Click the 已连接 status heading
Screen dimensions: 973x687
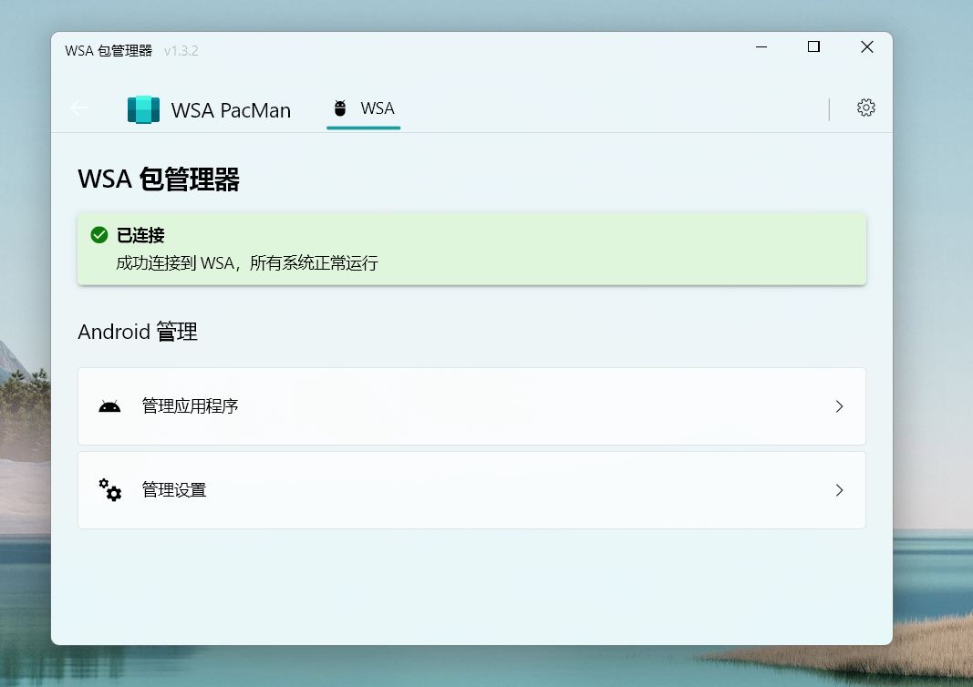(x=140, y=235)
